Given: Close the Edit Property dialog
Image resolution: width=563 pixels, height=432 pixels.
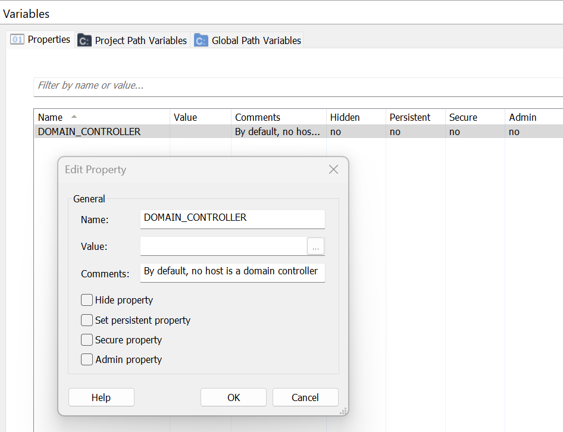Looking at the screenshot, I should [x=333, y=170].
